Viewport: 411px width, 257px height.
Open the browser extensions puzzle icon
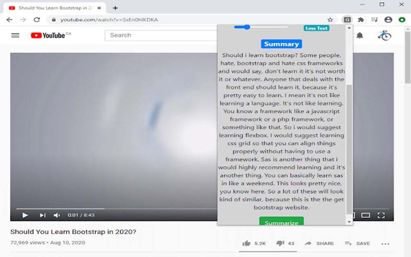(x=360, y=19)
